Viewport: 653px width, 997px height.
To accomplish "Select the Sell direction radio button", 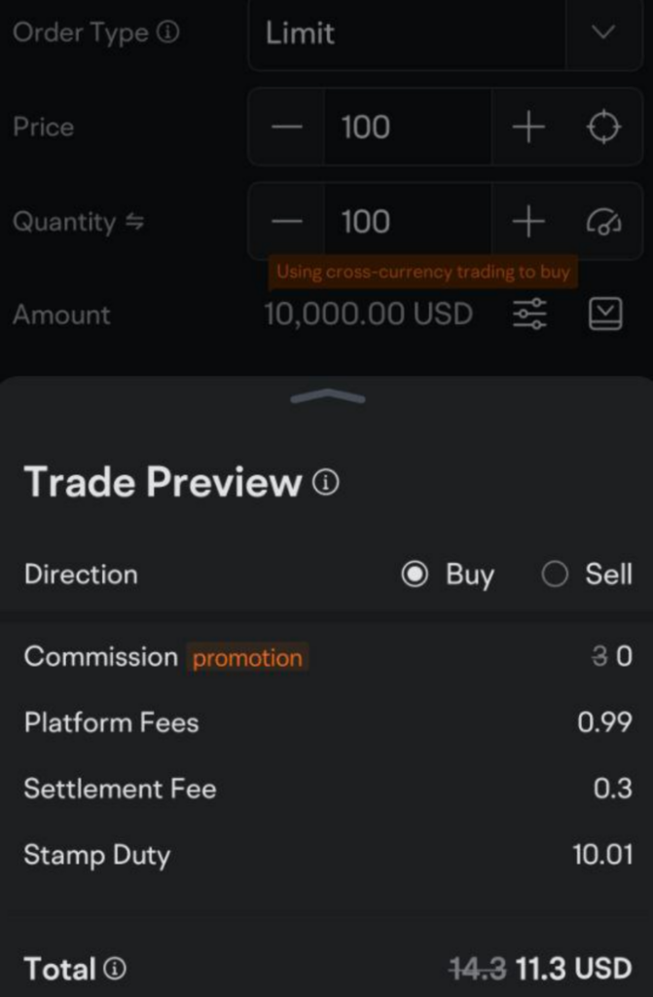I will click(555, 574).
